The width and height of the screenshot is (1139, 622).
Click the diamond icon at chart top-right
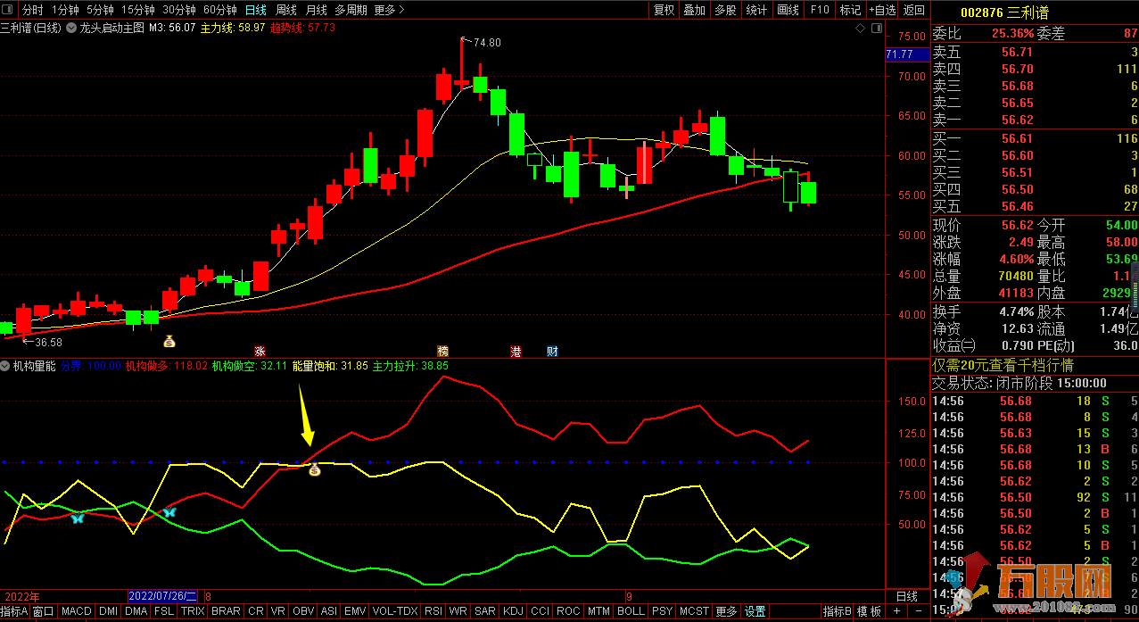click(x=860, y=28)
